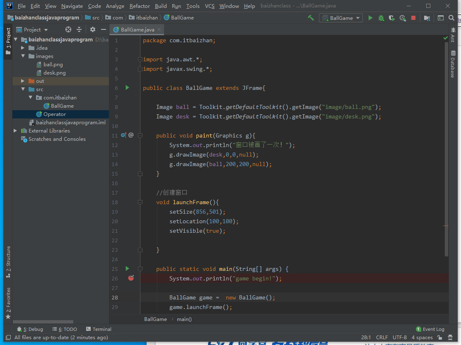This screenshot has height=345, width=461.
Task: Expand External Libraries node
Action: [x=15, y=130]
